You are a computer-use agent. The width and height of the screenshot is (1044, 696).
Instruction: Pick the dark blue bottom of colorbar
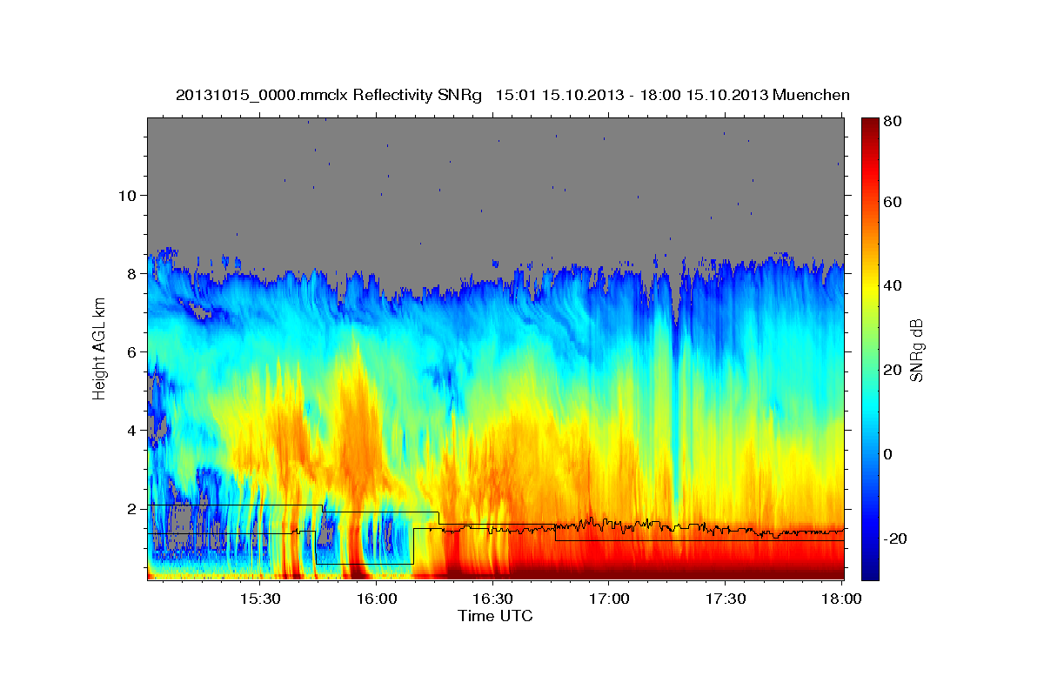point(870,570)
